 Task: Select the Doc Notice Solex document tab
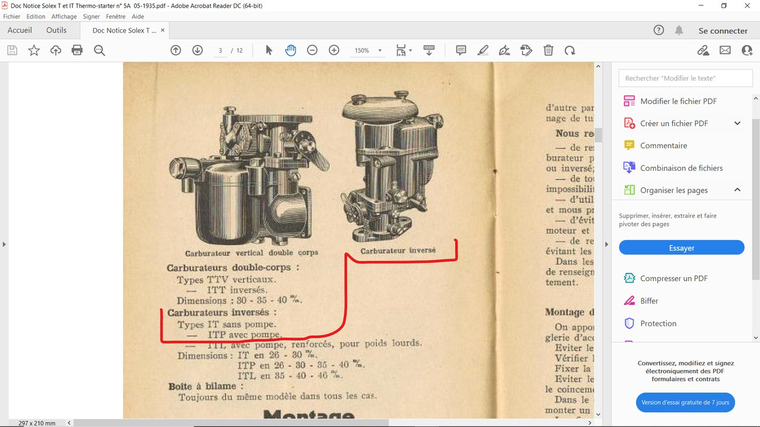[x=124, y=30]
